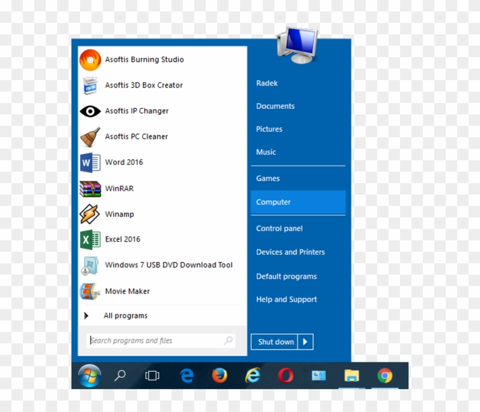Open the blue contact-card app on taskbar
The height and width of the screenshot is (412, 480).
319,375
